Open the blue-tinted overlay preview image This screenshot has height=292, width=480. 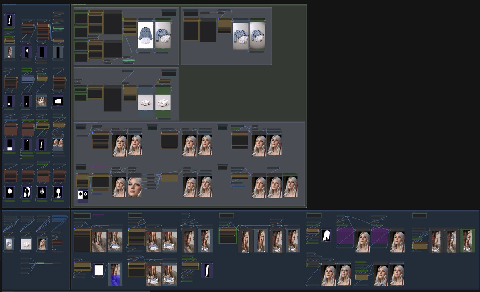(x=115, y=275)
